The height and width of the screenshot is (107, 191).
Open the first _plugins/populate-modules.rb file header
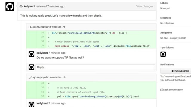pyautogui.click(x=47, y=27)
